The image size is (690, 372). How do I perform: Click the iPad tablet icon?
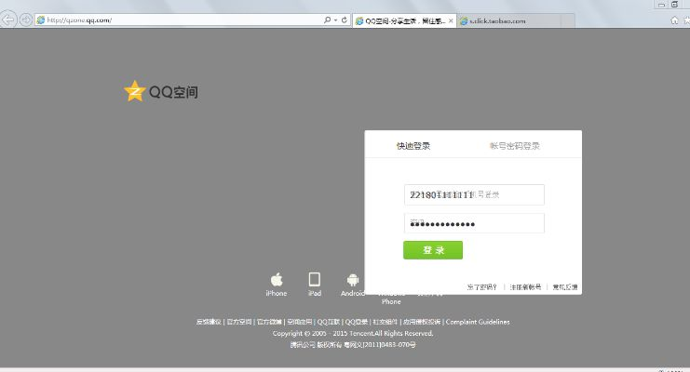pyautogui.click(x=314, y=279)
